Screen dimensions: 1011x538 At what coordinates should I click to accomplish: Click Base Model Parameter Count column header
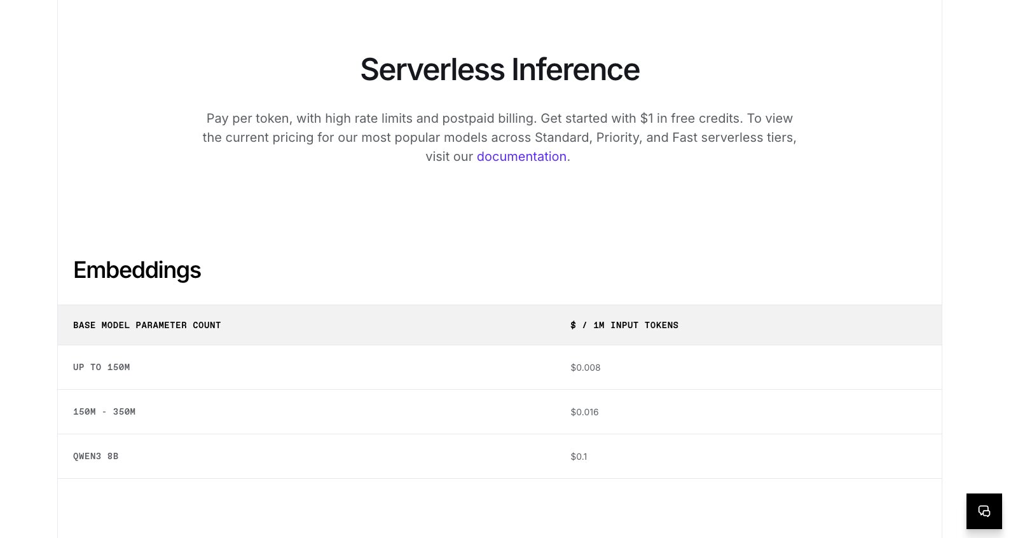pyautogui.click(x=147, y=325)
